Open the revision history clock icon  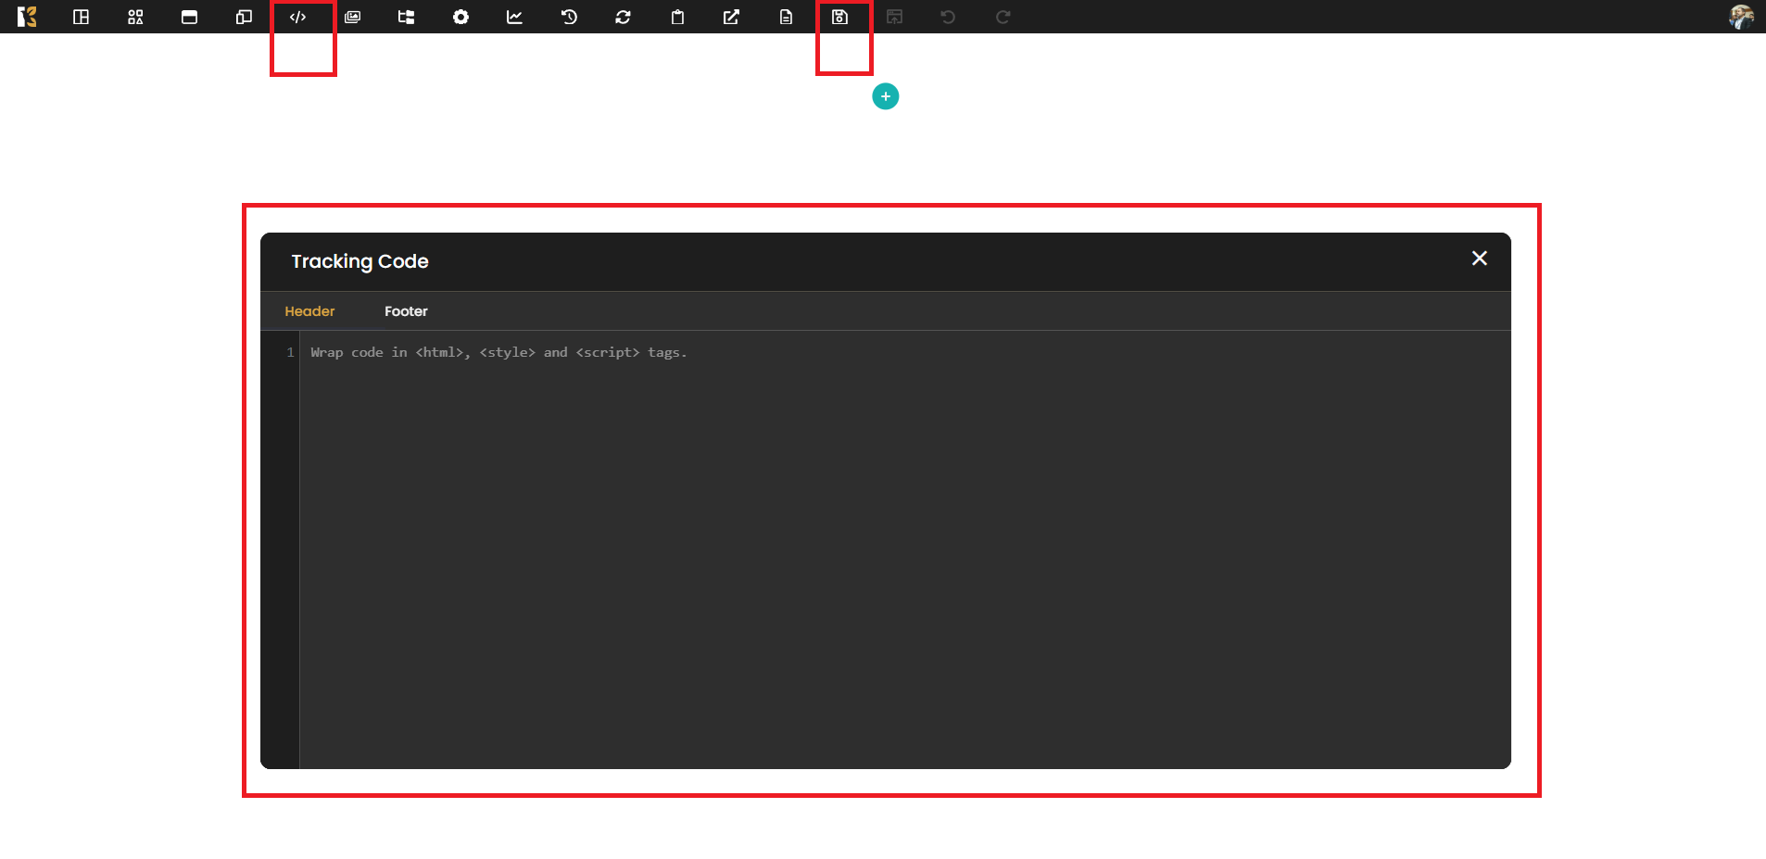pos(569,17)
